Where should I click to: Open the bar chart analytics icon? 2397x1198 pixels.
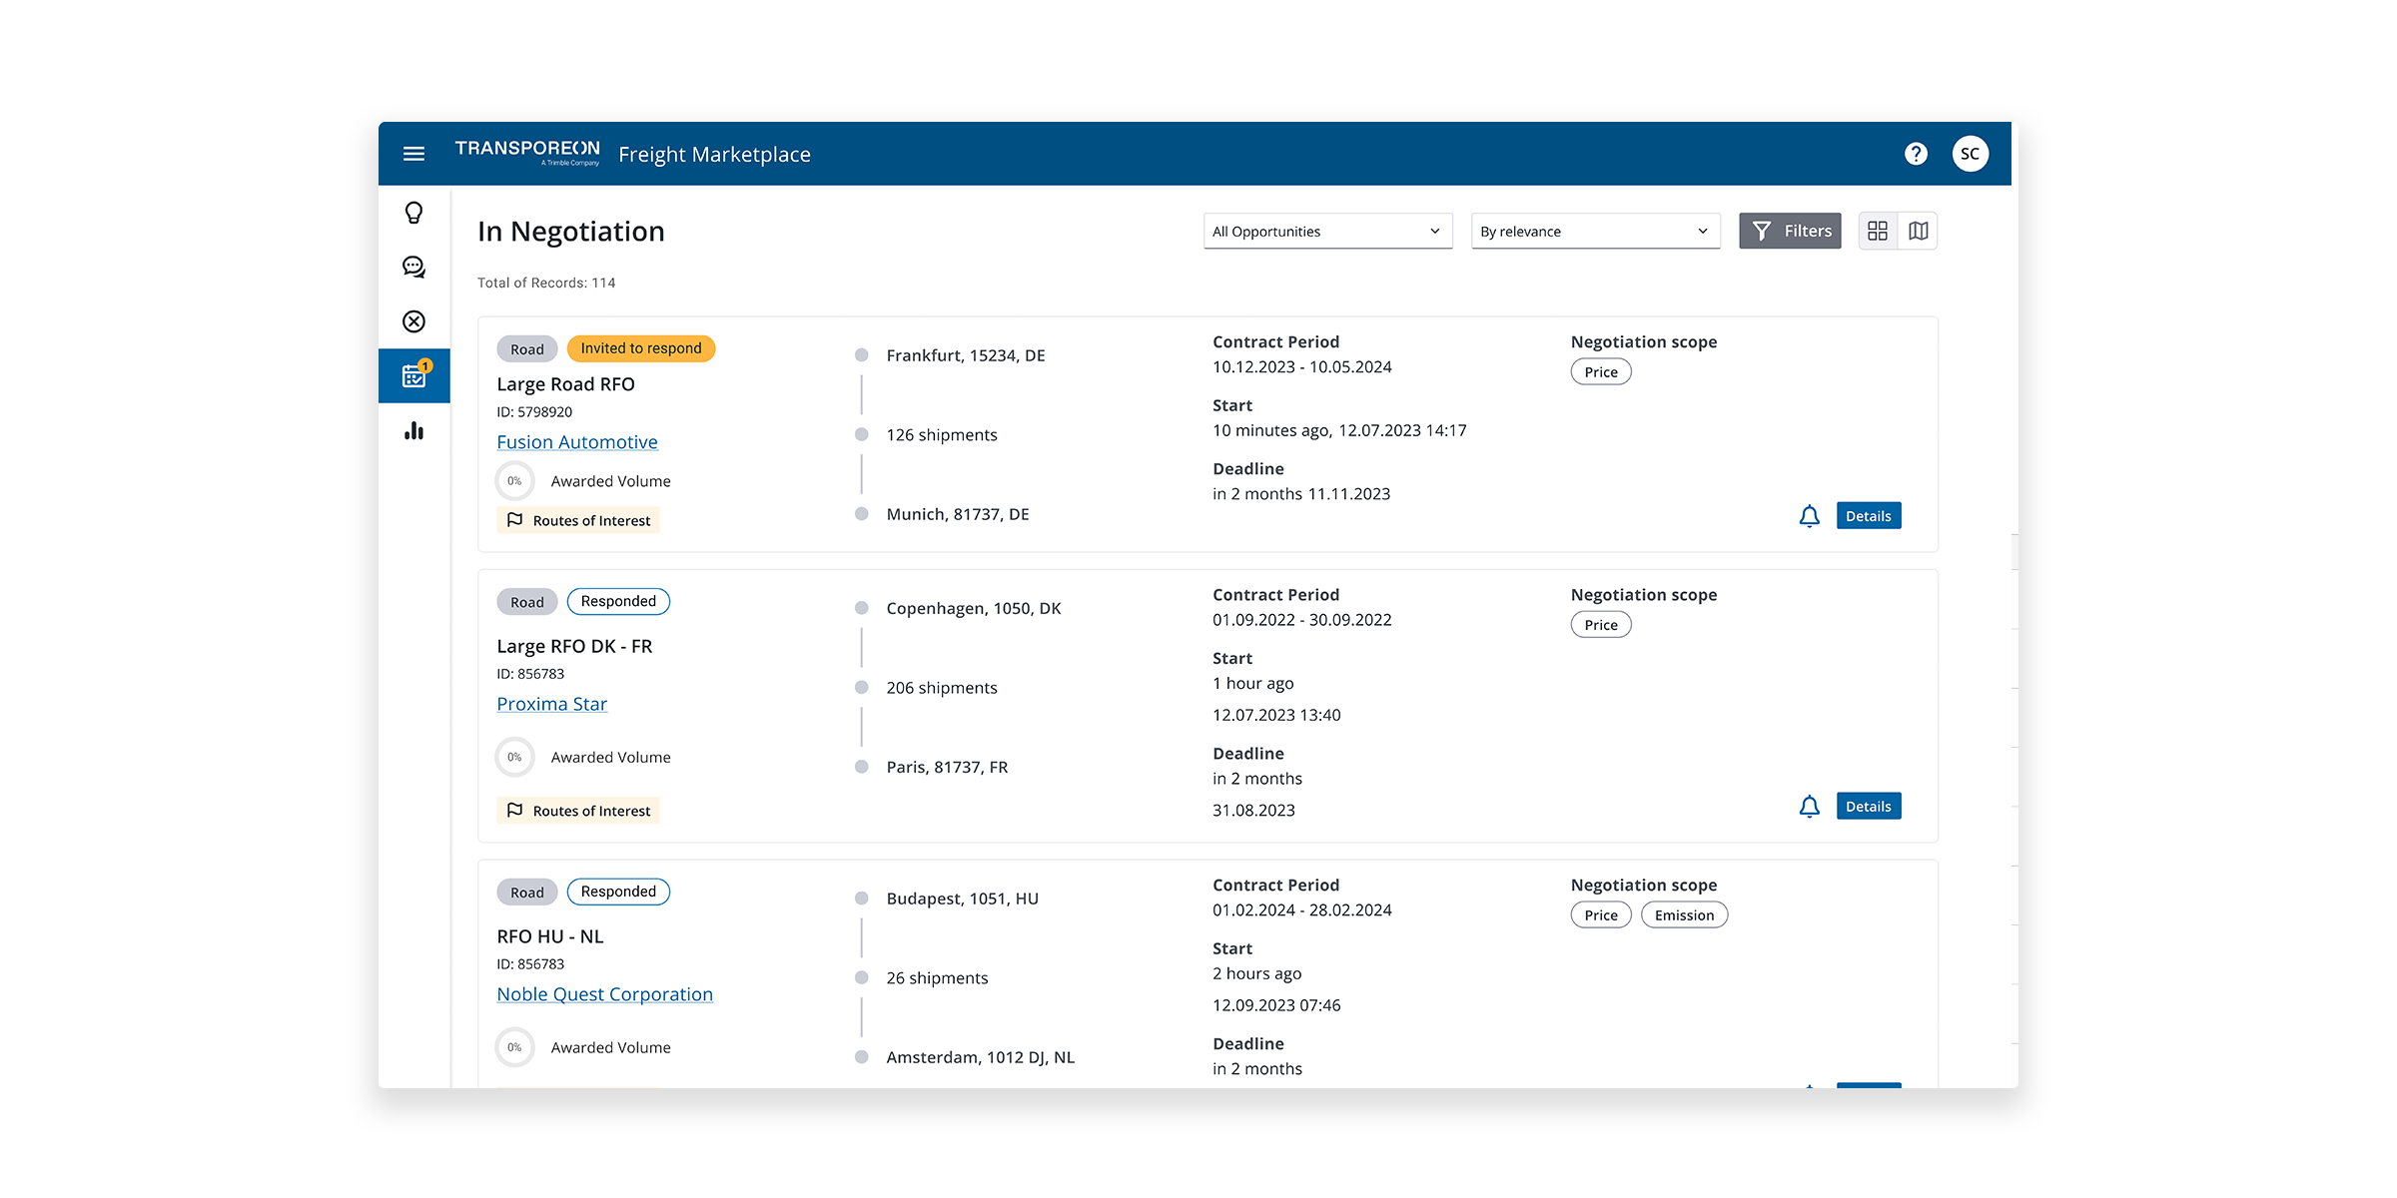pos(413,430)
